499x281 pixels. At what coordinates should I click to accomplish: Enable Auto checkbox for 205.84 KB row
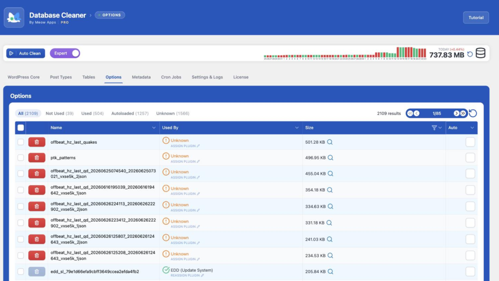(x=470, y=272)
